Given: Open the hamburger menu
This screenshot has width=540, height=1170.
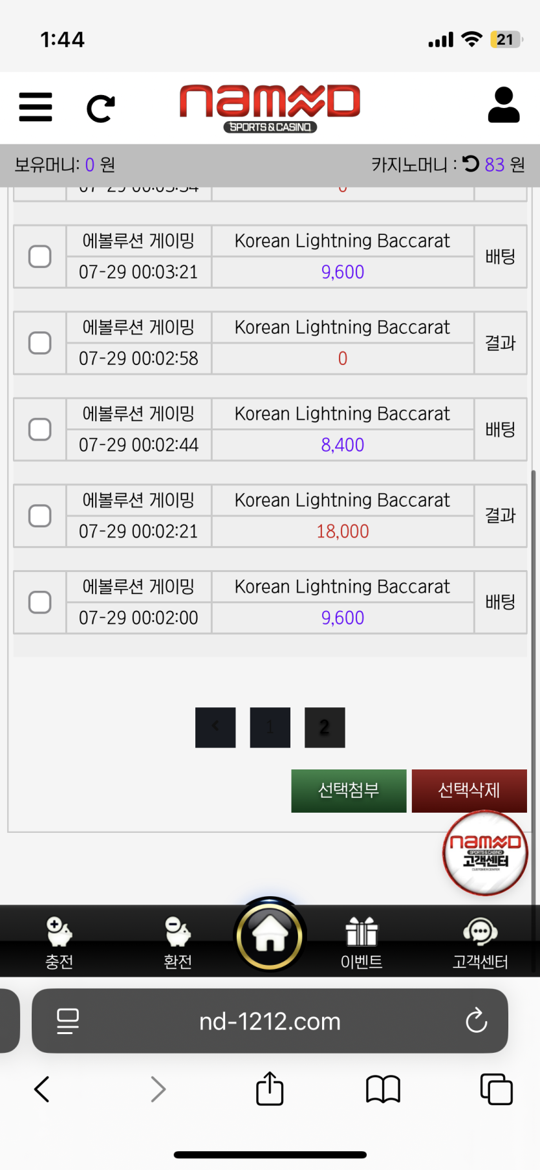Looking at the screenshot, I should click(x=36, y=107).
